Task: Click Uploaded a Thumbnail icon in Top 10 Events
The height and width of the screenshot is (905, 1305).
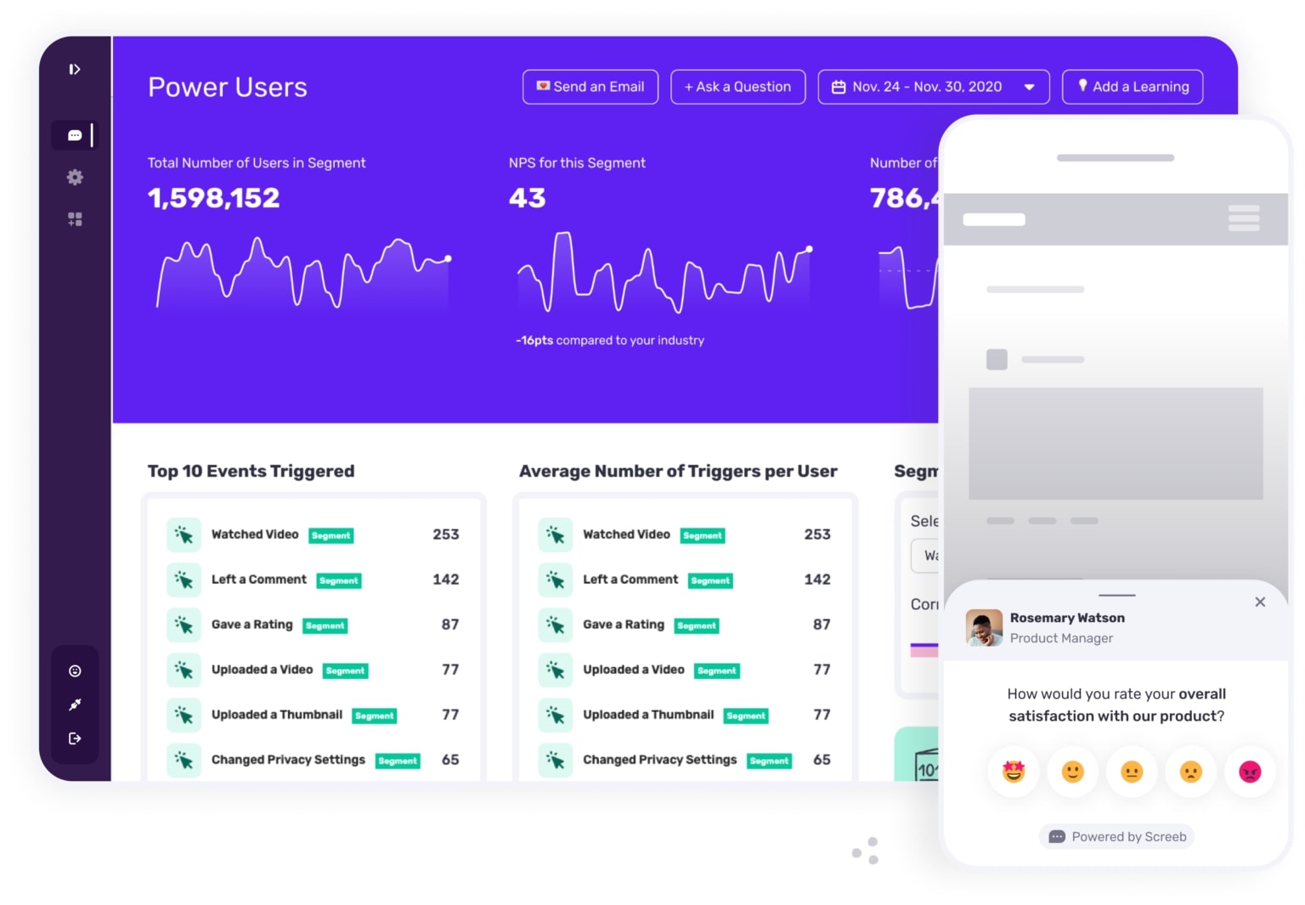Action: click(x=184, y=715)
